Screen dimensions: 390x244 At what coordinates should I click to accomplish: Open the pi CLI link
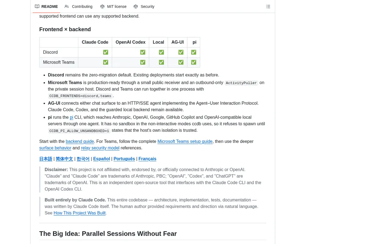click(71, 117)
